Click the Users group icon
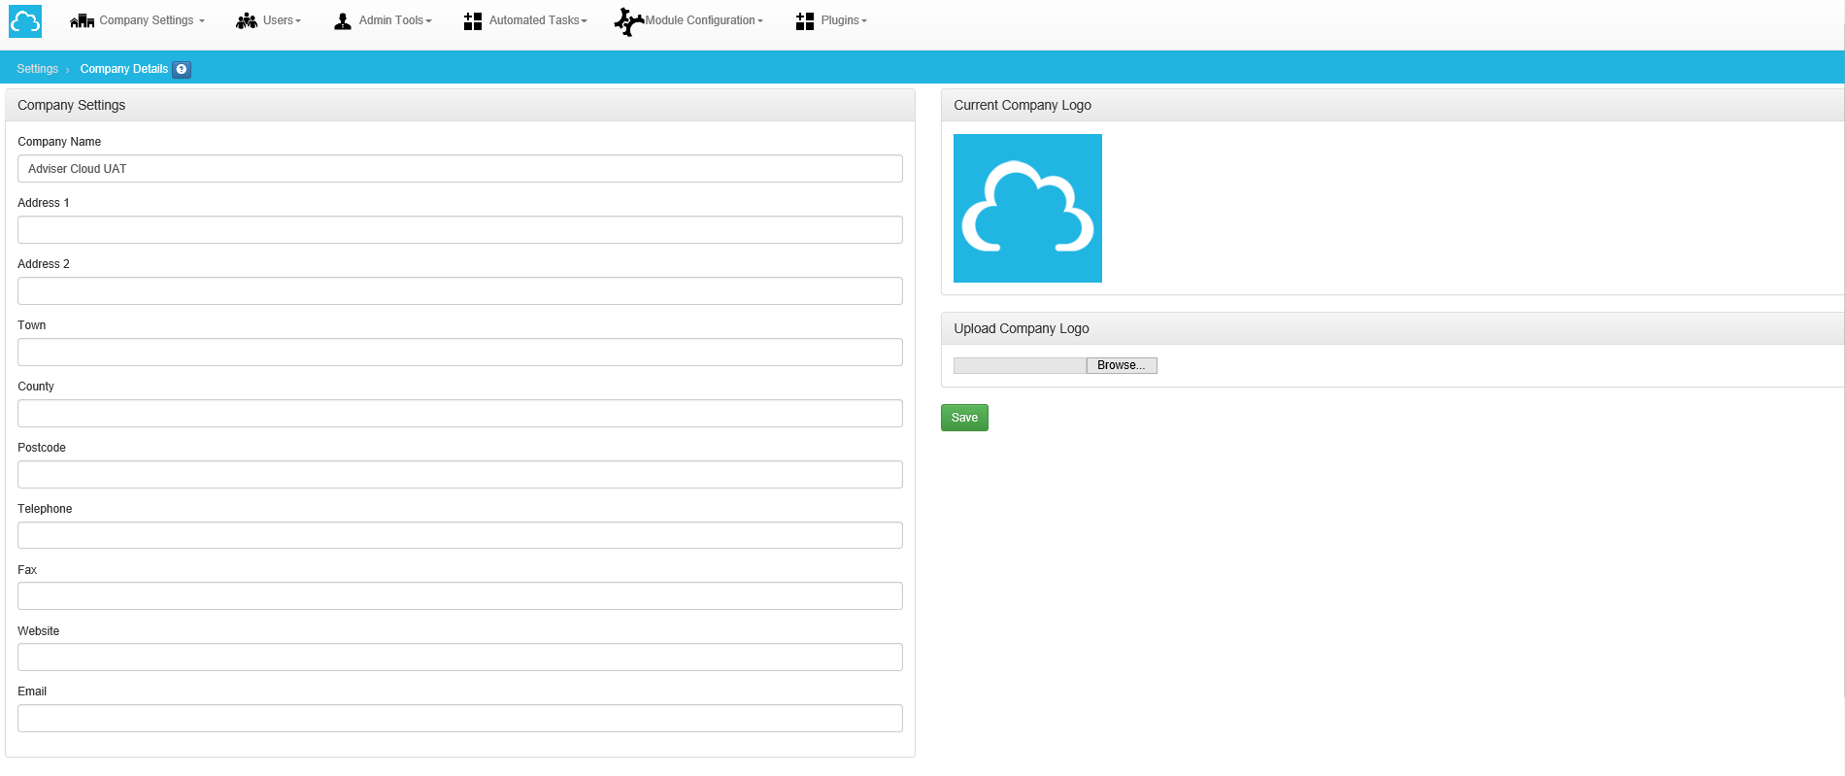The image size is (1845, 776). (x=247, y=20)
